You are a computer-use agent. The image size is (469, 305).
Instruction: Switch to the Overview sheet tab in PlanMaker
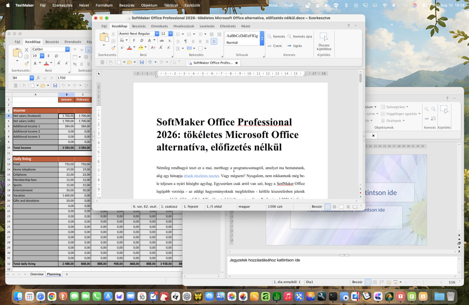(37, 274)
